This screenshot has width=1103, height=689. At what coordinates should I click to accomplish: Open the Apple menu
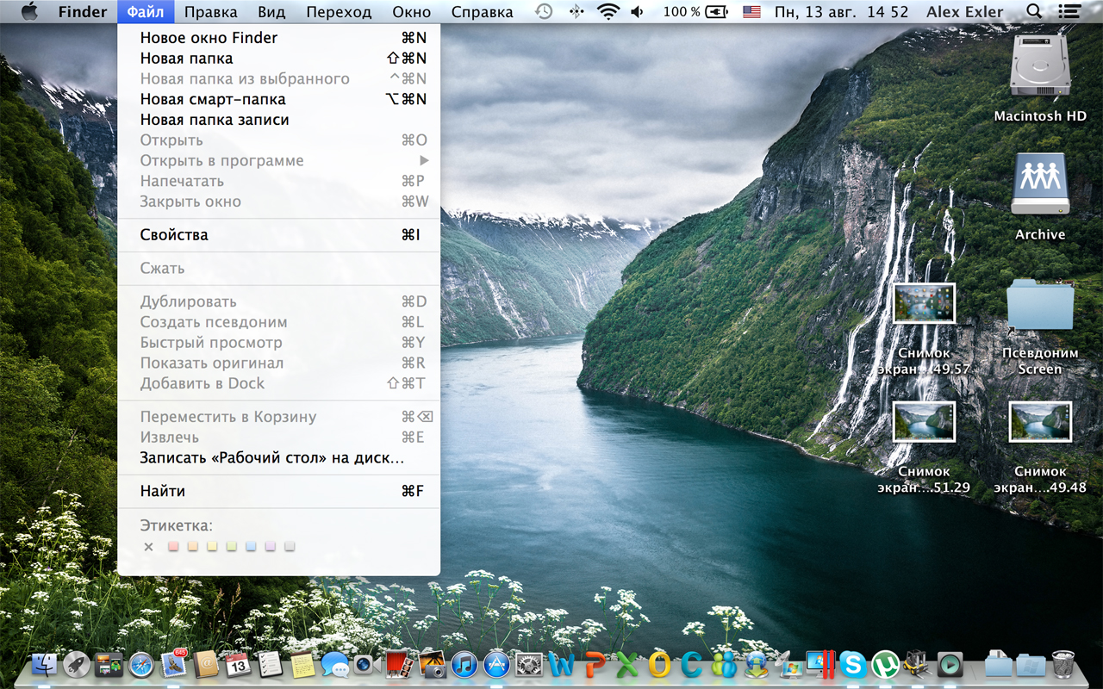29,12
